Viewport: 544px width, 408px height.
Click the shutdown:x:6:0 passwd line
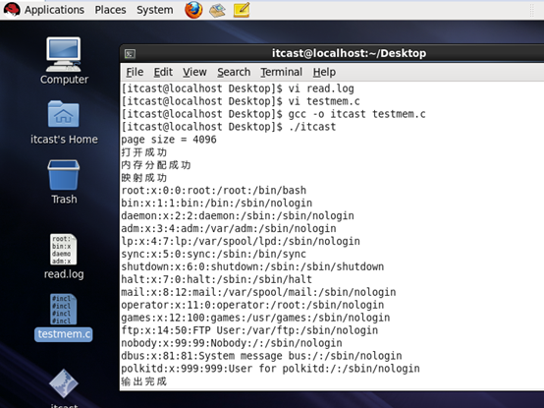click(252, 266)
